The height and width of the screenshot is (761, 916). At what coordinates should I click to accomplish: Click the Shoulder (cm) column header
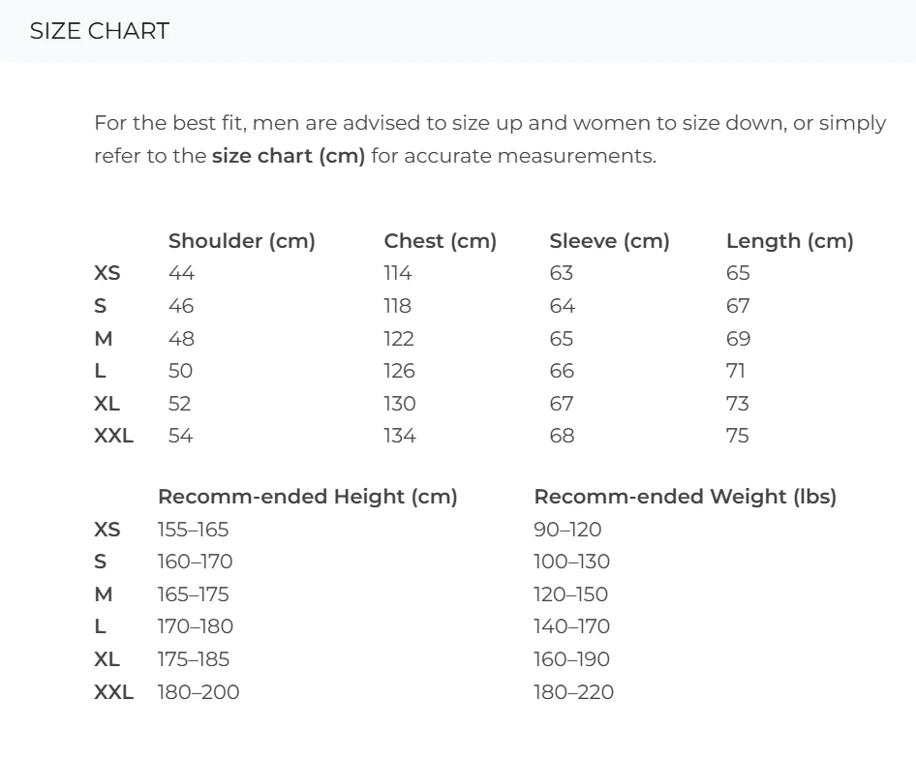pyautogui.click(x=242, y=241)
